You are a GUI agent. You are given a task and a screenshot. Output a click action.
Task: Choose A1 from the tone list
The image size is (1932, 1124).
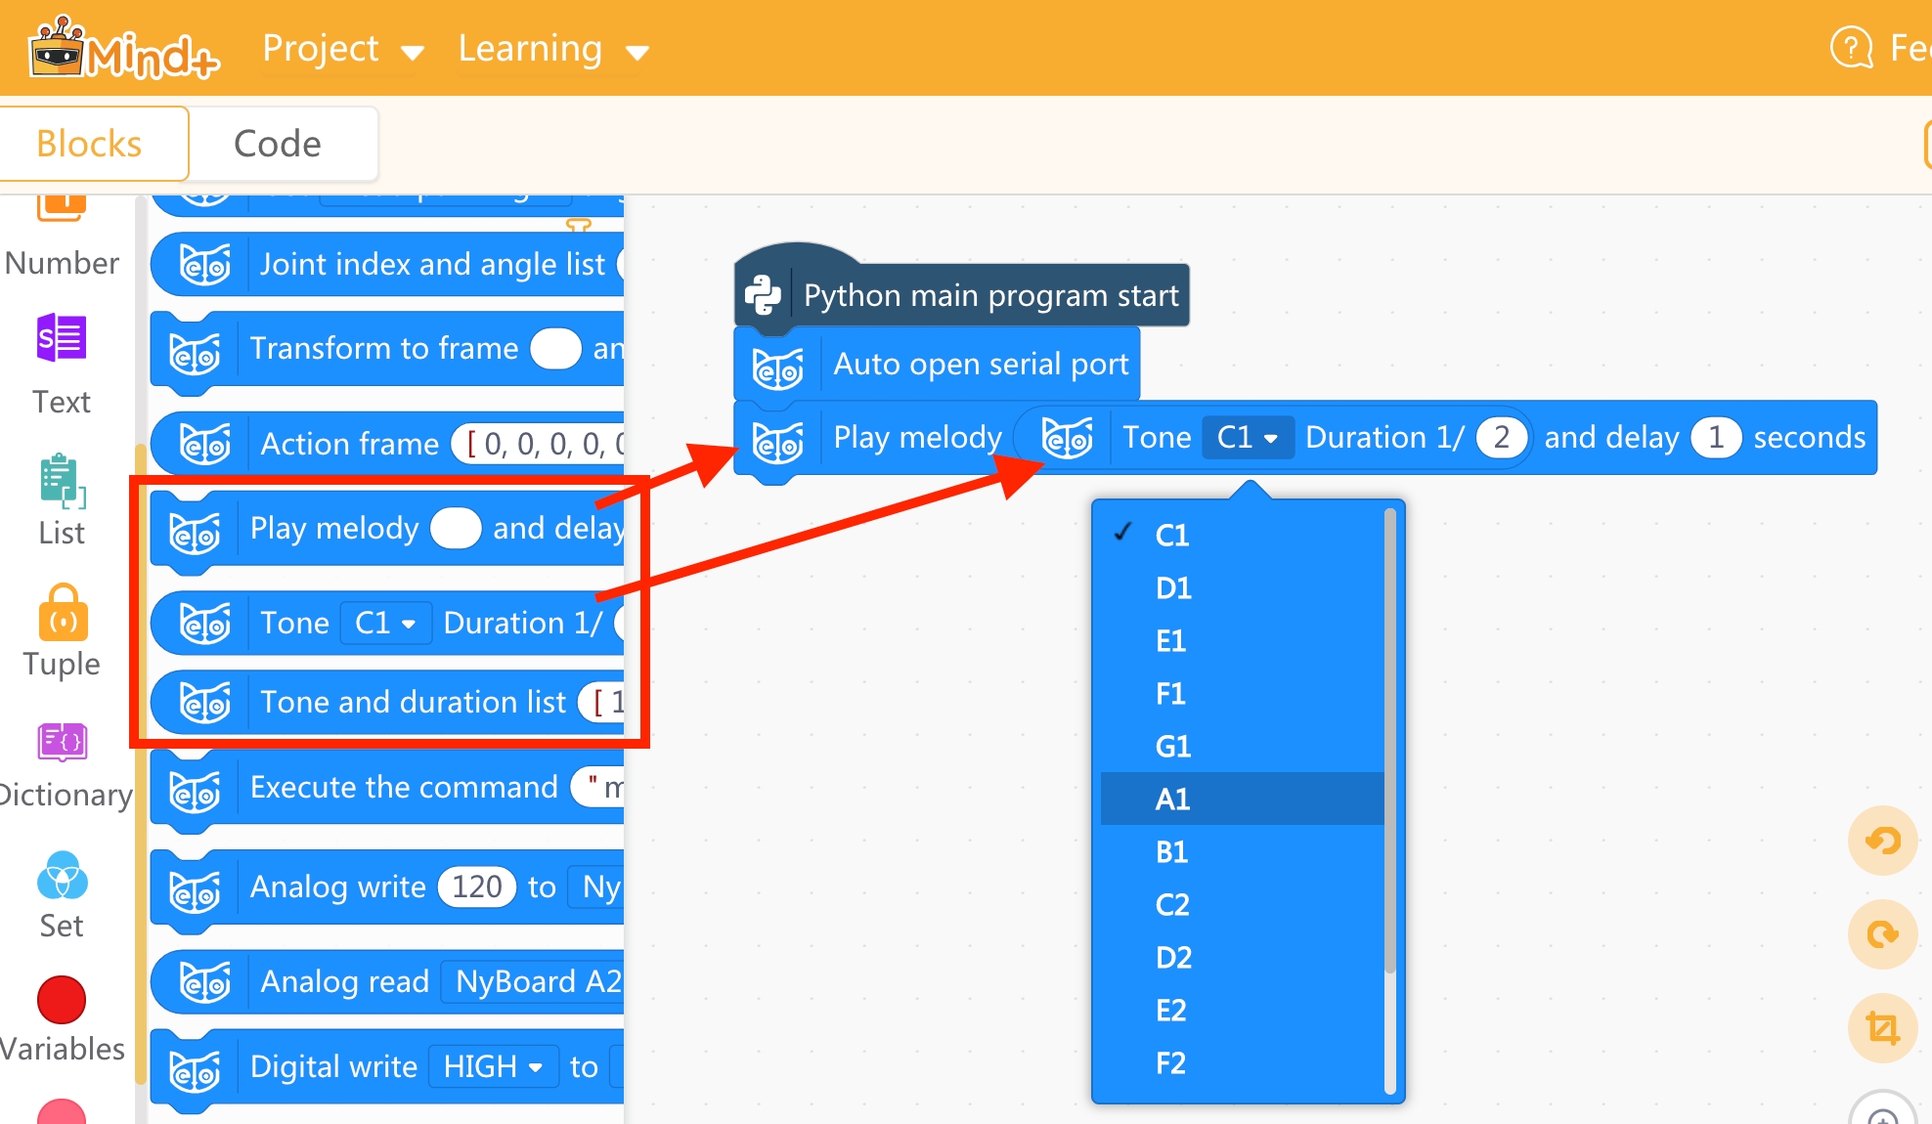[x=1172, y=800]
